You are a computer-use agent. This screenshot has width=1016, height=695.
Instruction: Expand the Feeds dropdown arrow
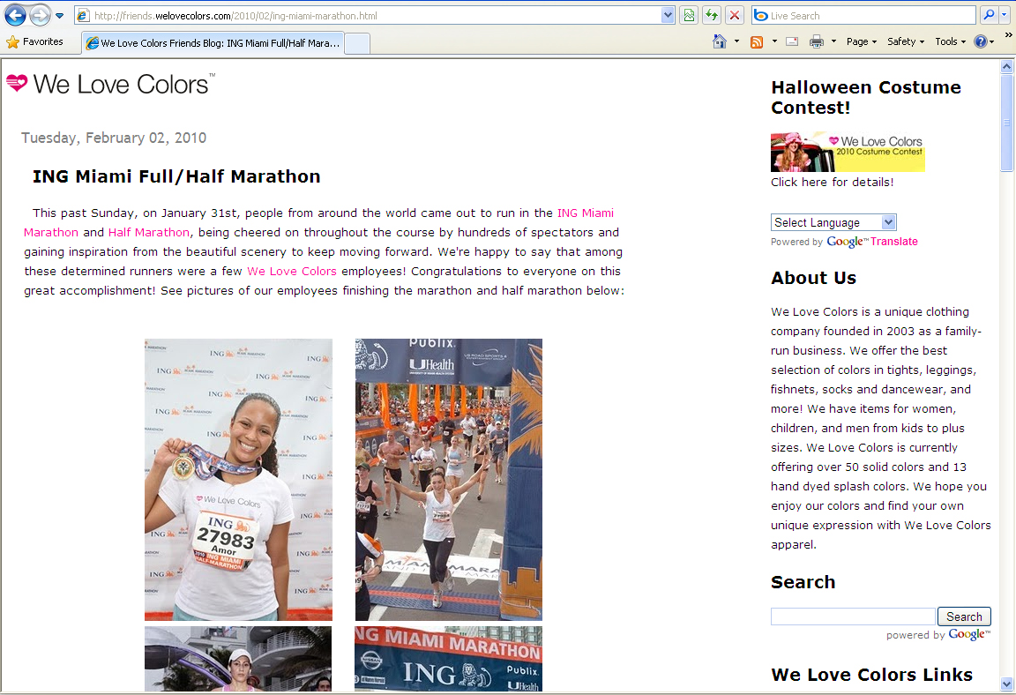(774, 41)
